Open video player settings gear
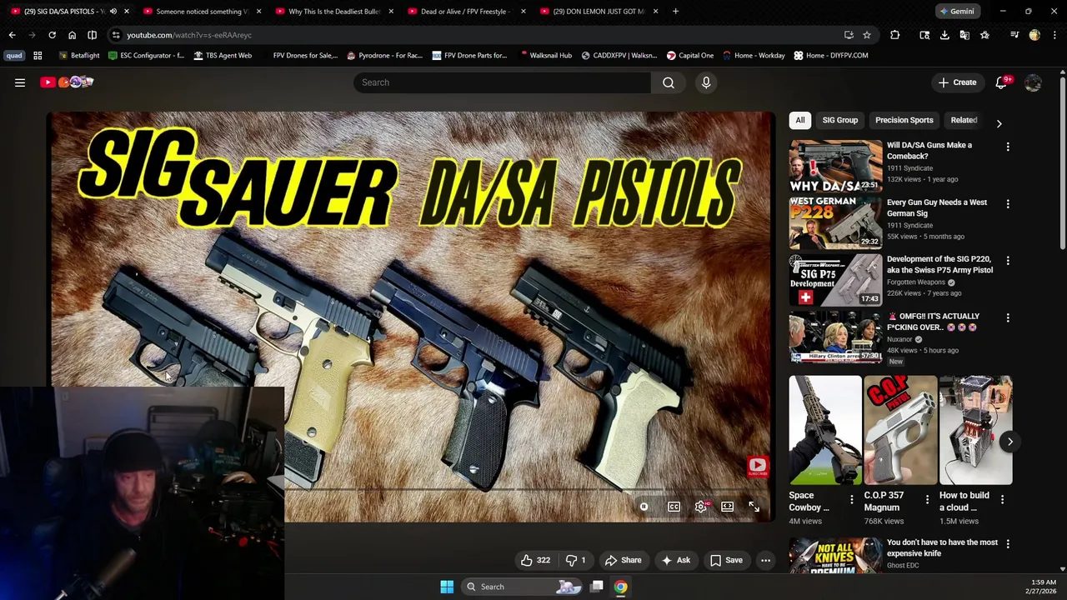1067x600 pixels. pos(701,507)
